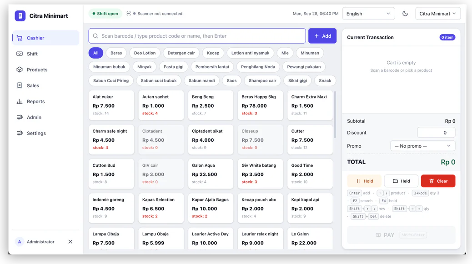Open the English language dropdown

coord(368,14)
